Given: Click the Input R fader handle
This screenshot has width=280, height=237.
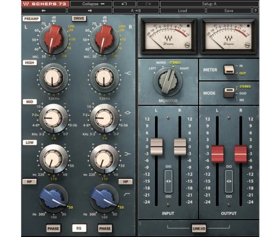Looking at the screenshot, I should pos(180,147).
